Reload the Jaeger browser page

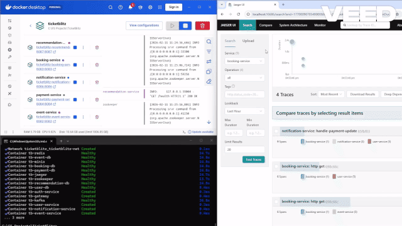239,14
